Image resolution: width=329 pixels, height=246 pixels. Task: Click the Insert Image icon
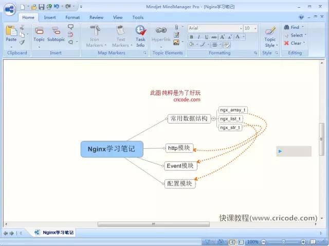click(176, 43)
